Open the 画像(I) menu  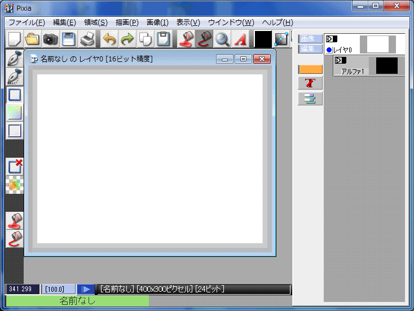pos(157,23)
